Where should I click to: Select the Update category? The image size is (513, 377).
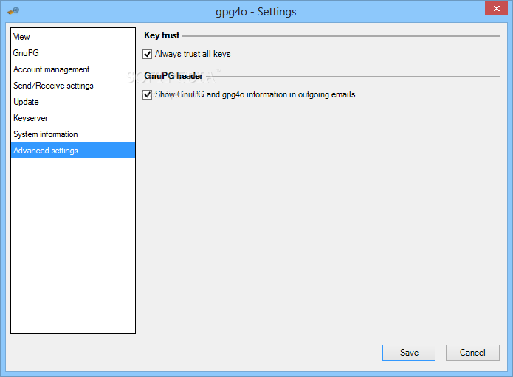click(x=73, y=102)
